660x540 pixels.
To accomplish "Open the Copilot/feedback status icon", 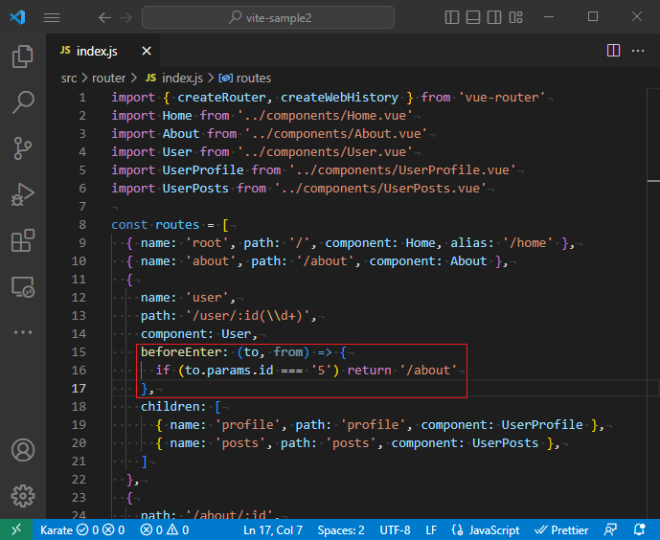I will (611, 530).
